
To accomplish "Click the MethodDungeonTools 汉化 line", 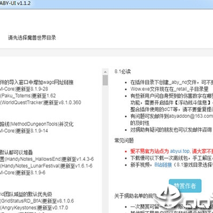I will (x=37, y=124).
